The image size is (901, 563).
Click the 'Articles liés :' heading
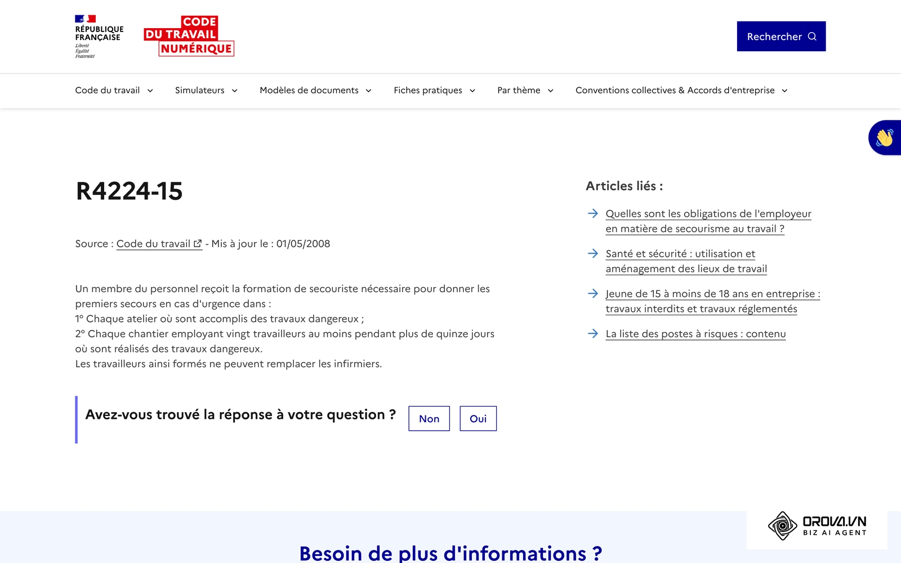tap(624, 186)
